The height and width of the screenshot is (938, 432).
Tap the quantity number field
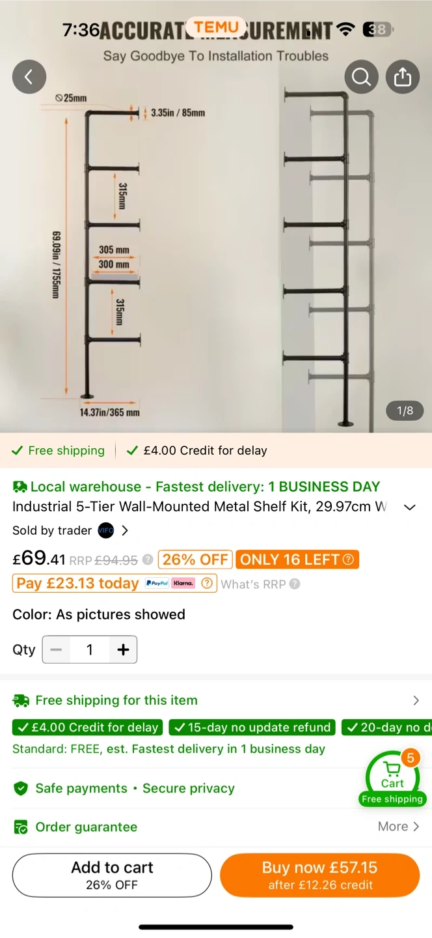point(90,649)
